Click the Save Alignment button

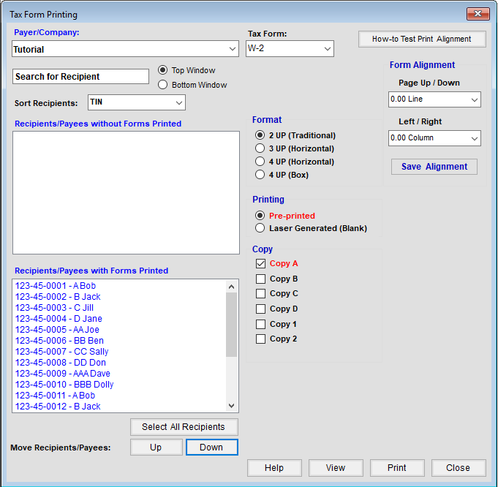point(434,167)
